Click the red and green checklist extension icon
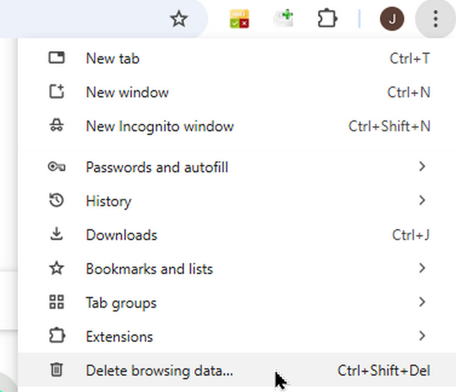This screenshot has height=392, width=456. tap(239, 20)
